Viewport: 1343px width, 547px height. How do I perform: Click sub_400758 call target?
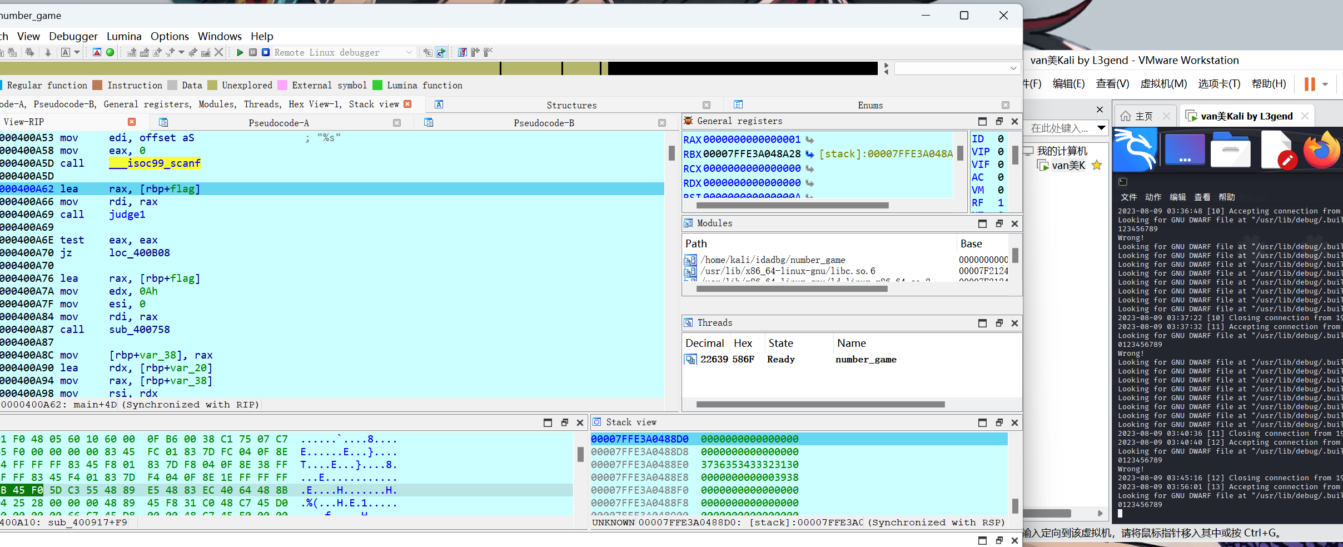tap(140, 330)
